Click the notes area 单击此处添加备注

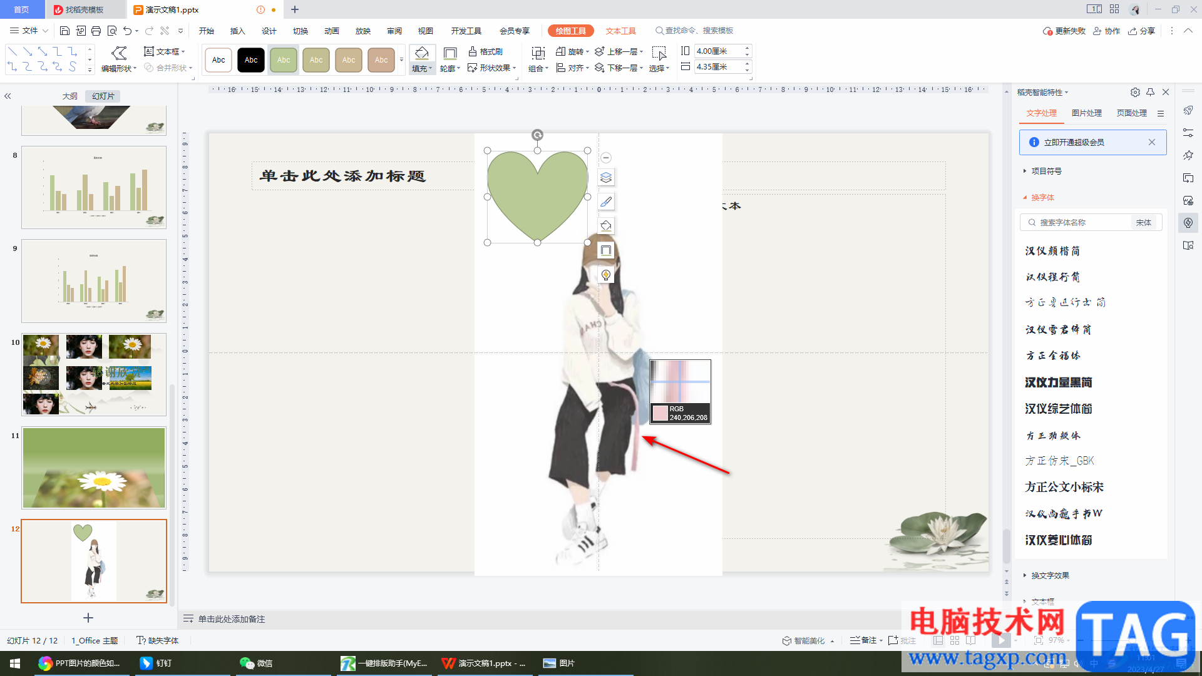coord(232,618)
